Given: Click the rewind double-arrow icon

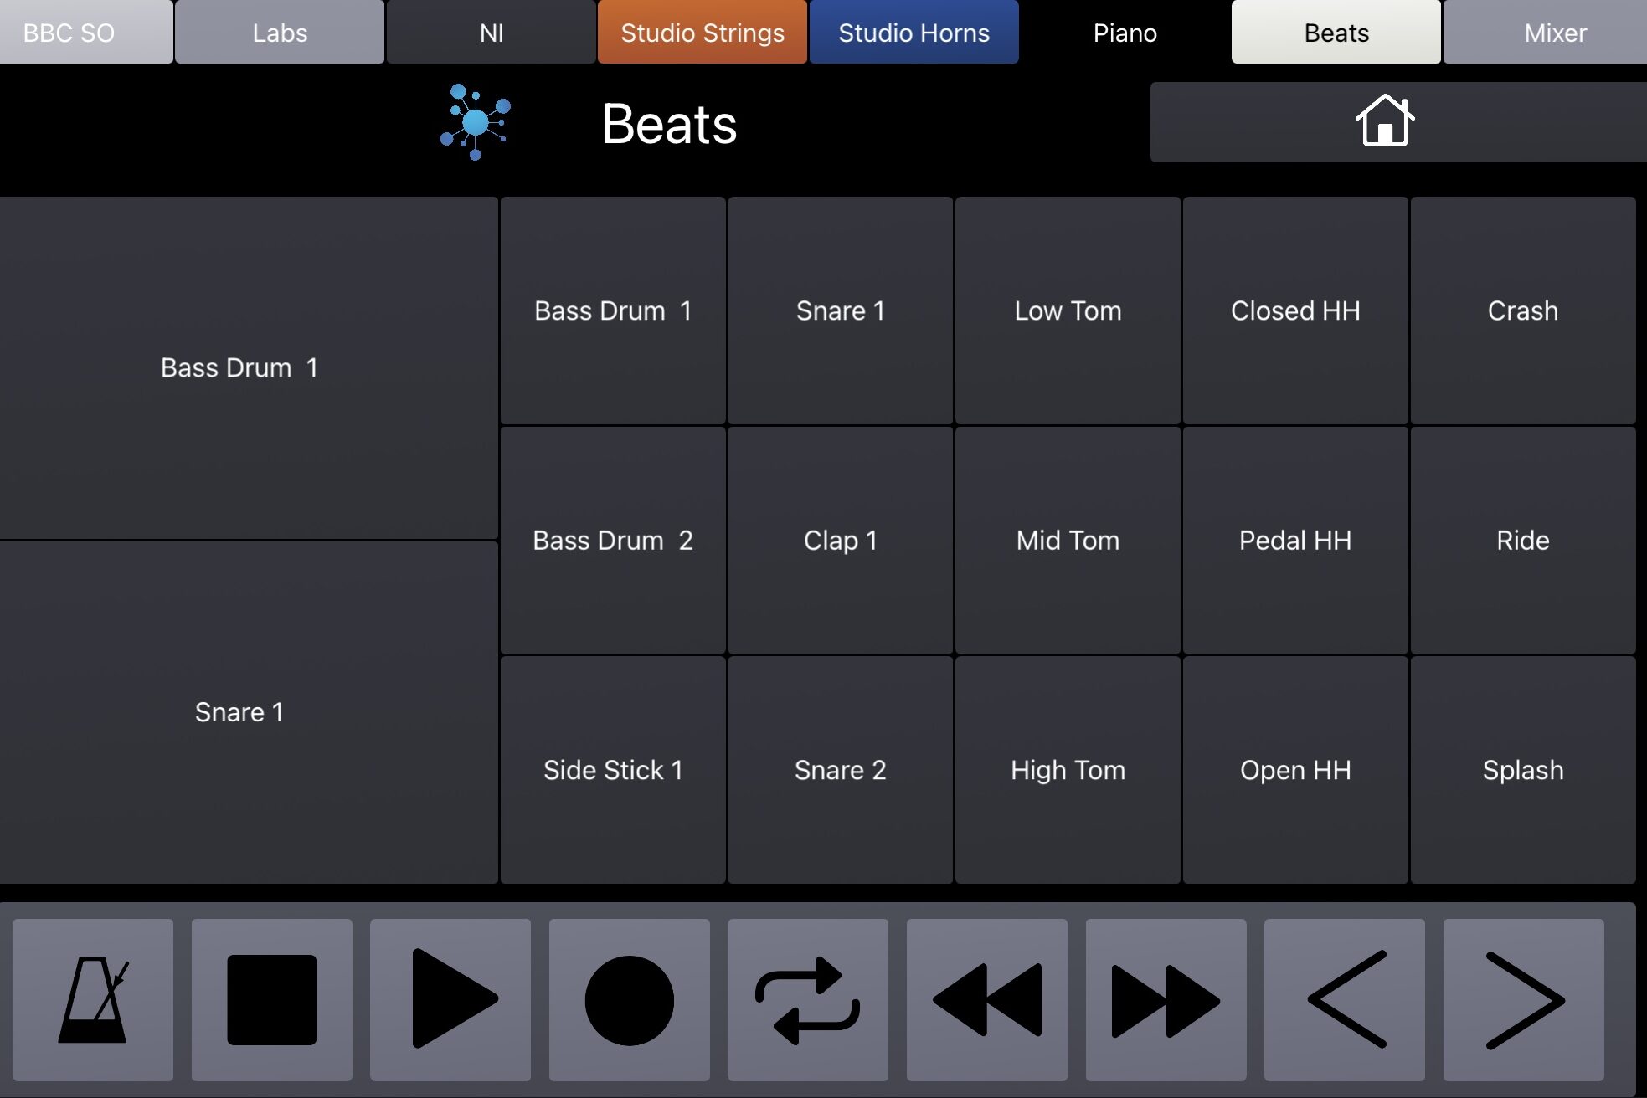Looking at the screenshot, I should [x=986, y=999].
